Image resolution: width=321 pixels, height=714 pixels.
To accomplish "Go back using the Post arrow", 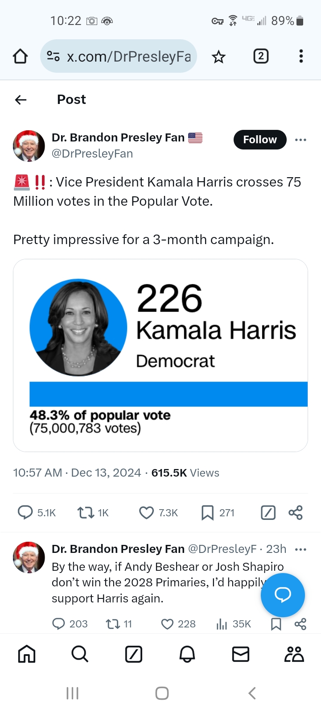I will point(21,100).
